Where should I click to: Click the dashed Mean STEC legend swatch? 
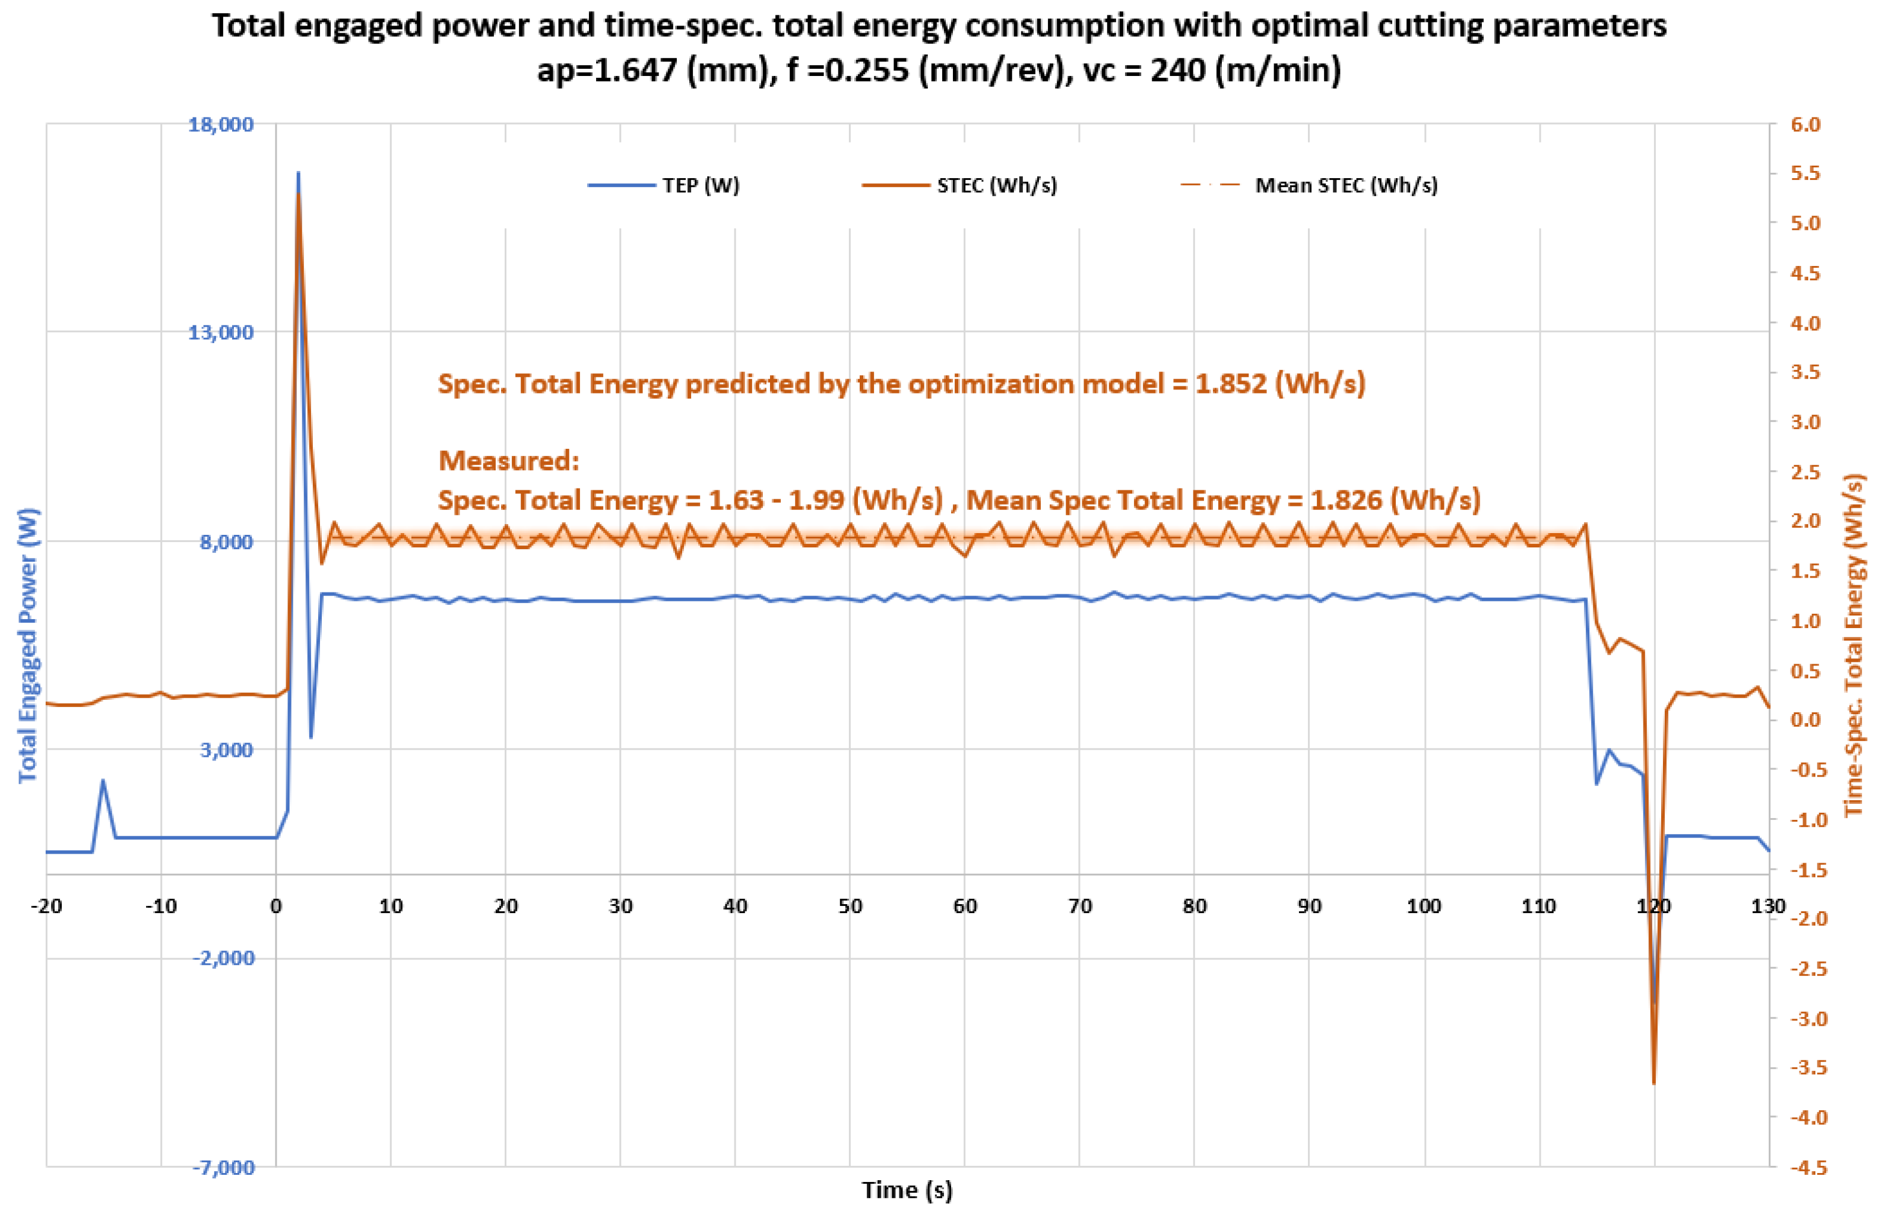pos(1210,185)
